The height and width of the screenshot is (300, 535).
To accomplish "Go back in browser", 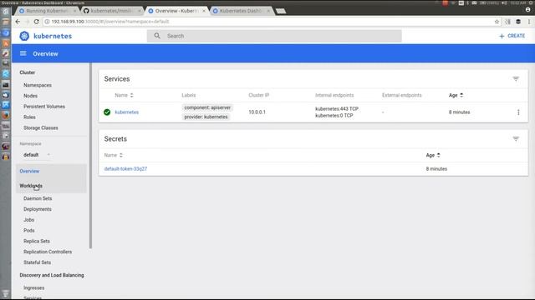I will point(18,22).
